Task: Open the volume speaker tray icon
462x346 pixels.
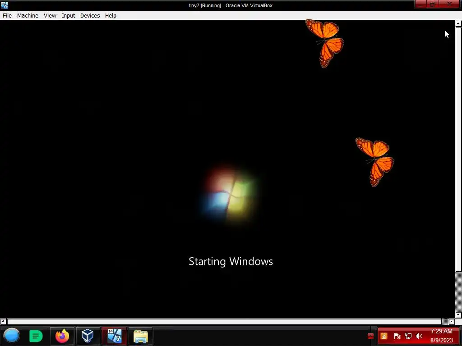Action: [x=419, y=336]
